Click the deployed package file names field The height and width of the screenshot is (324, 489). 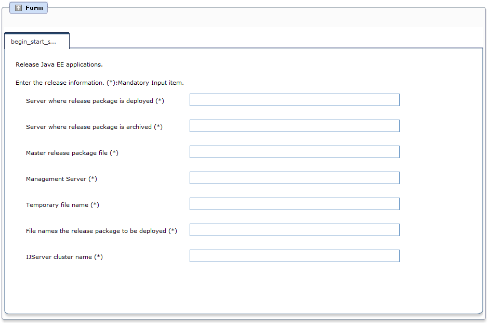pyautogui.click(x=295, y=230)
